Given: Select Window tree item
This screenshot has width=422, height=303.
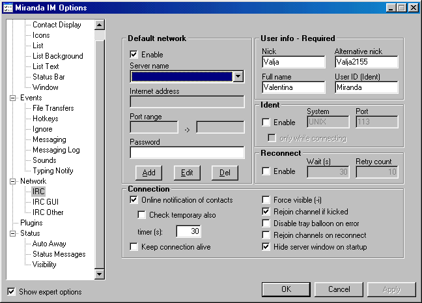Looking at the screenshot, I should coord(46,87).
